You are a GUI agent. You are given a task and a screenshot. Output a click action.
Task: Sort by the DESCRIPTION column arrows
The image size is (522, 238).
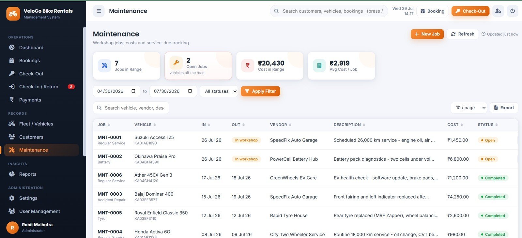[364, 125]
